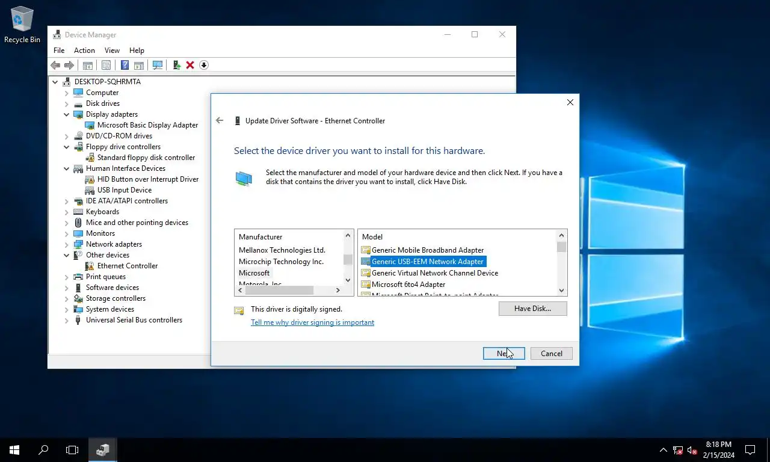Collapse the Other devices category
The width and height of the screenshot is (770, 462).
click(x=67, y=255)
